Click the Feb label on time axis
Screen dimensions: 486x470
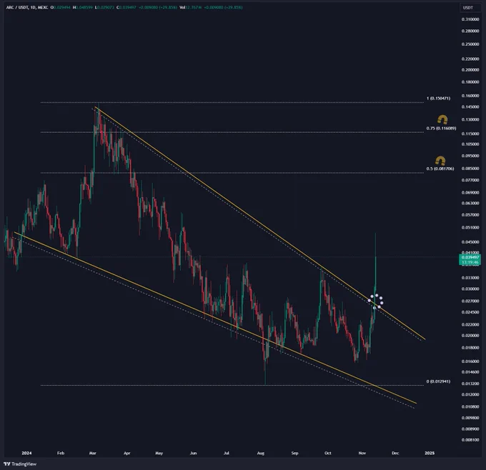pos(61,453)
